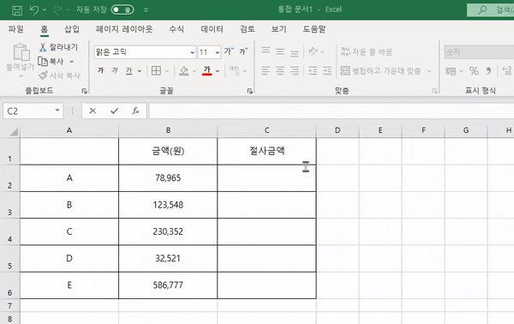This screenshot has height=324, width=514.
Task: Switch to the 삽입 tab
Action: [x=71, y=29]
